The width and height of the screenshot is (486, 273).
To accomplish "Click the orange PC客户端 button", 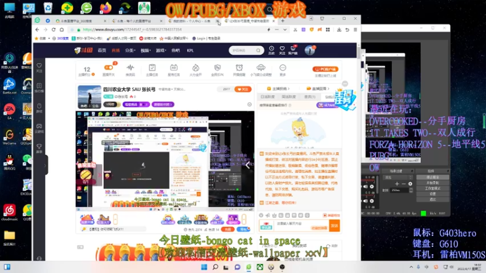I will (326, 69).
